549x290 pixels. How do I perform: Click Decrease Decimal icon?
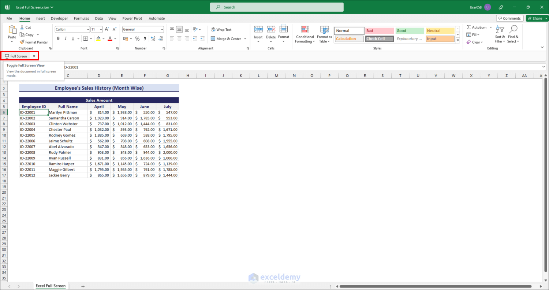pyautogui.click(x=160, y=38)
